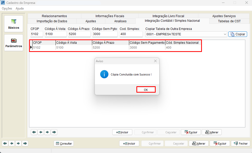Click the Código Sem Pgto input field

pyautogui.click(x=105, y=34)
